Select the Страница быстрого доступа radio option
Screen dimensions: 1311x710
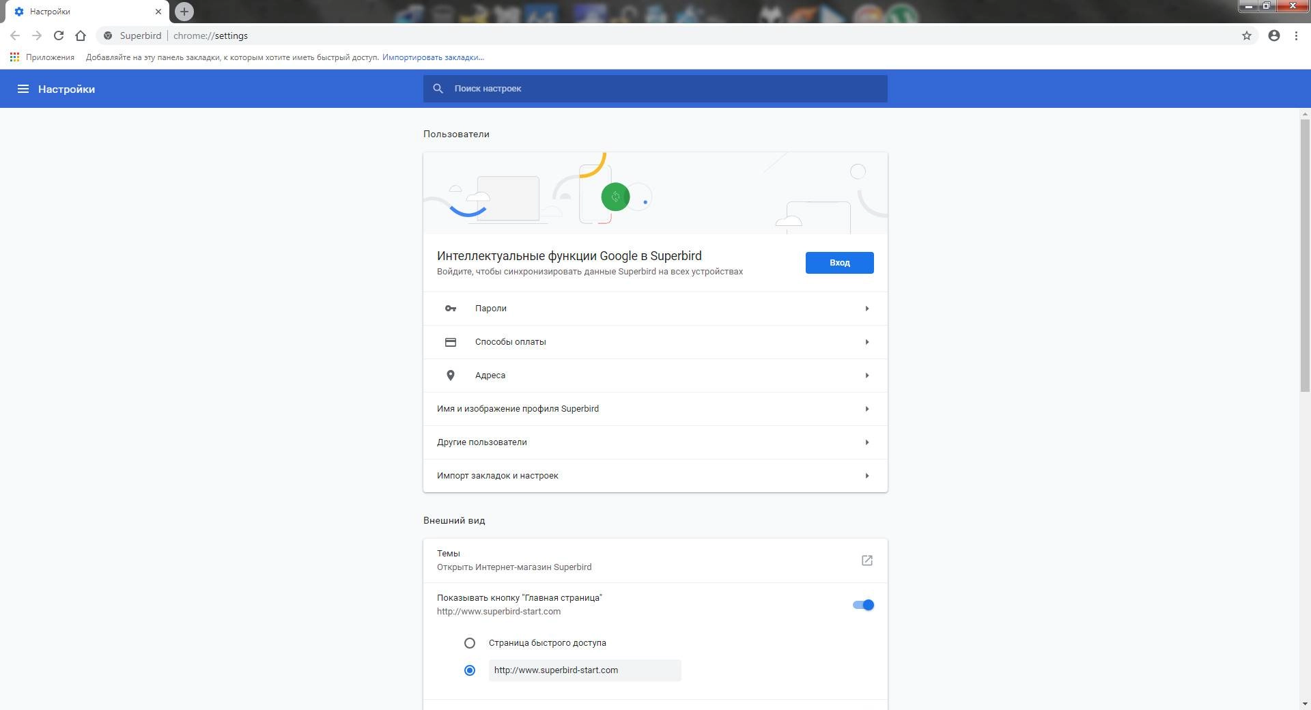click(470, 643)
